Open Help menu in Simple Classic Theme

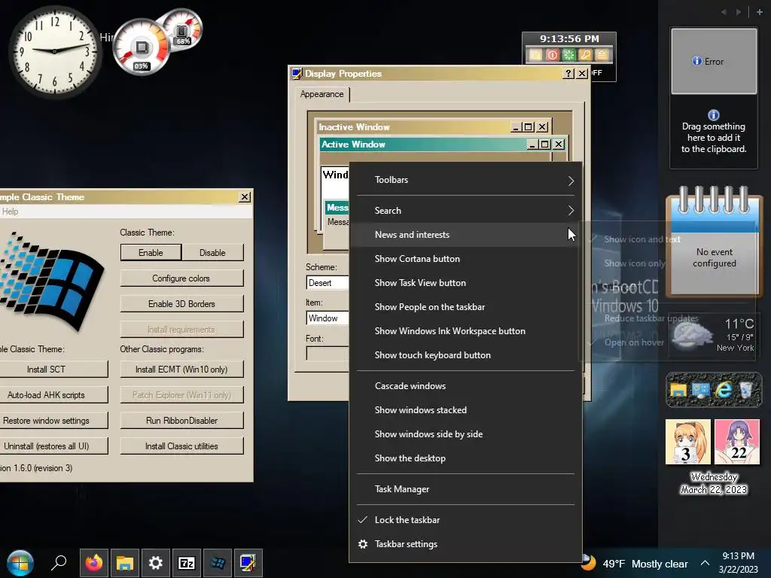pyautogui.click(x=10, y=211)
